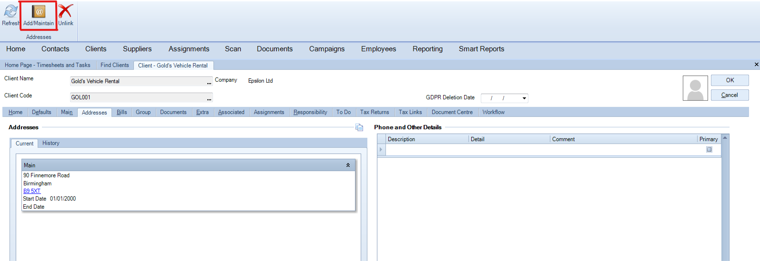Click the Primary column header
The image size is (760, 261).
[709, 139]
